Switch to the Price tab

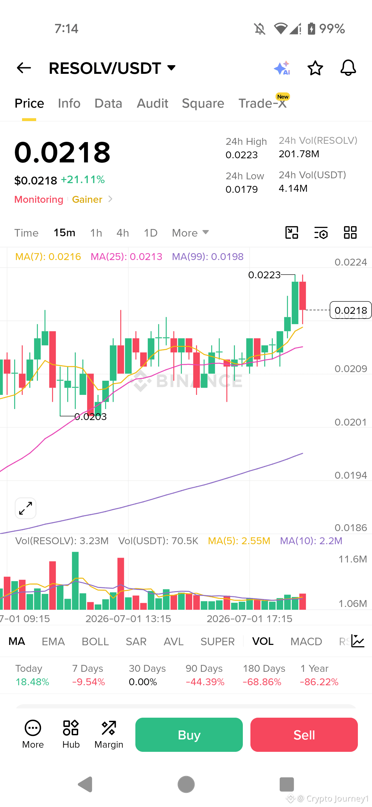click(x=29, y=103)
